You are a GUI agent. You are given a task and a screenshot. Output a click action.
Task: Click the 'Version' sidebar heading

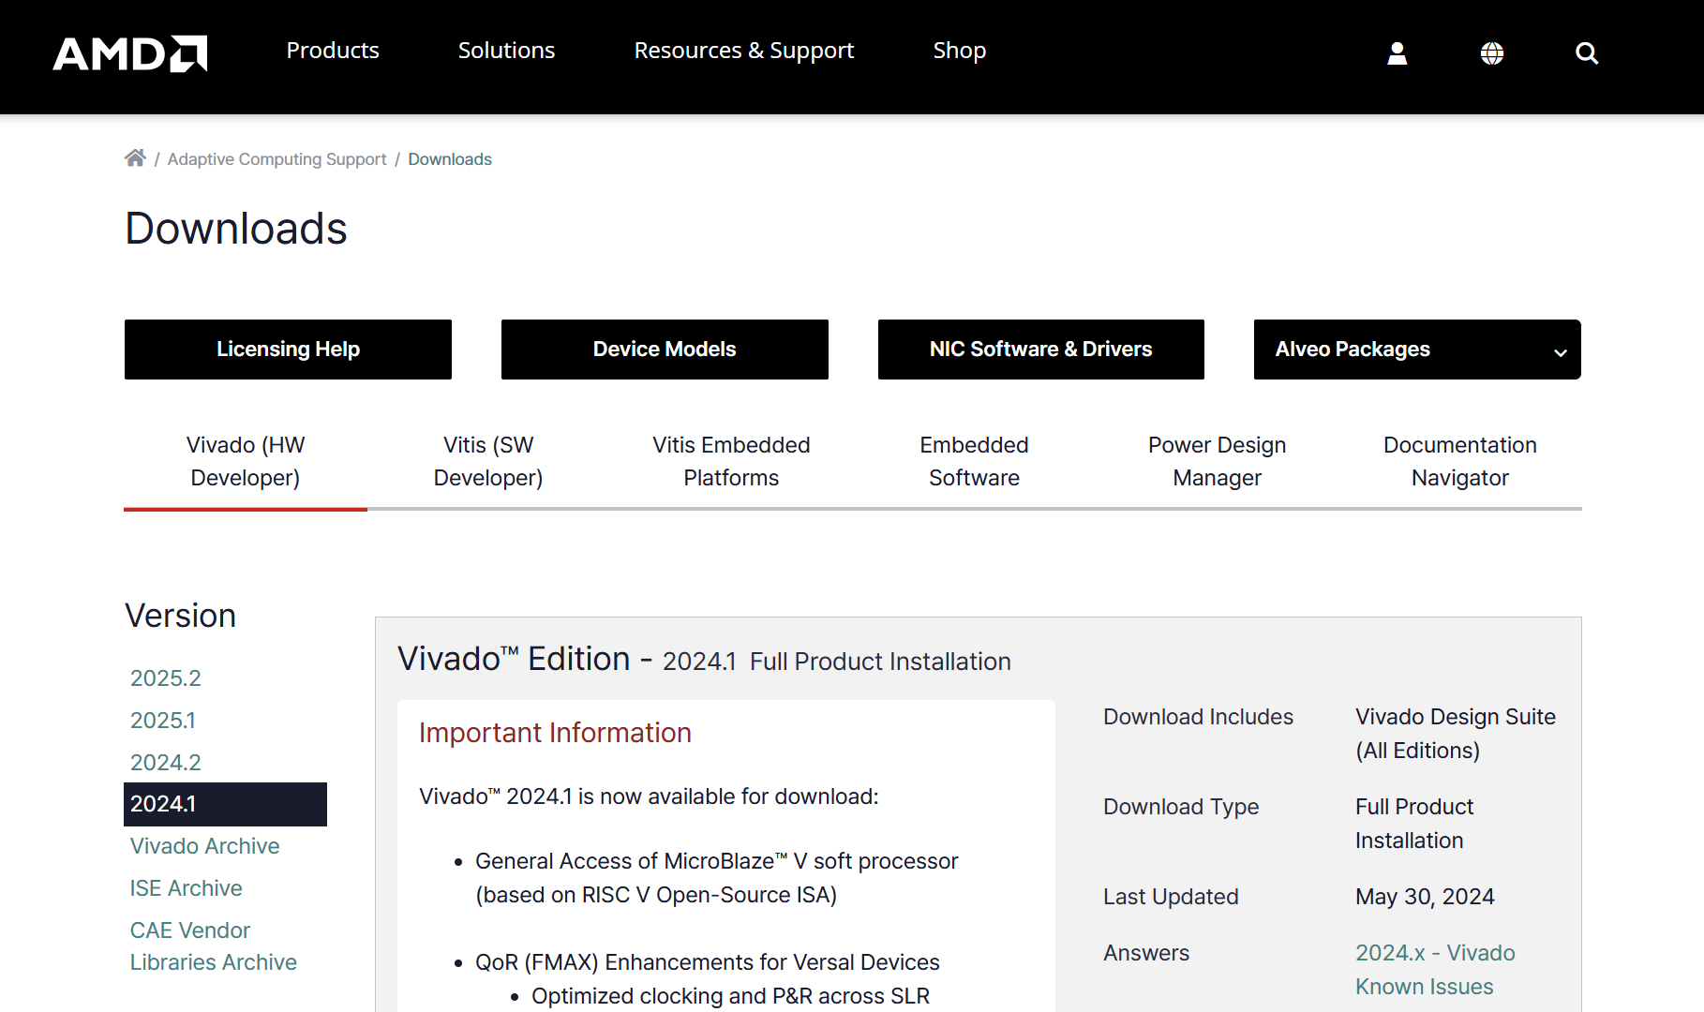[x=181, y=616]
